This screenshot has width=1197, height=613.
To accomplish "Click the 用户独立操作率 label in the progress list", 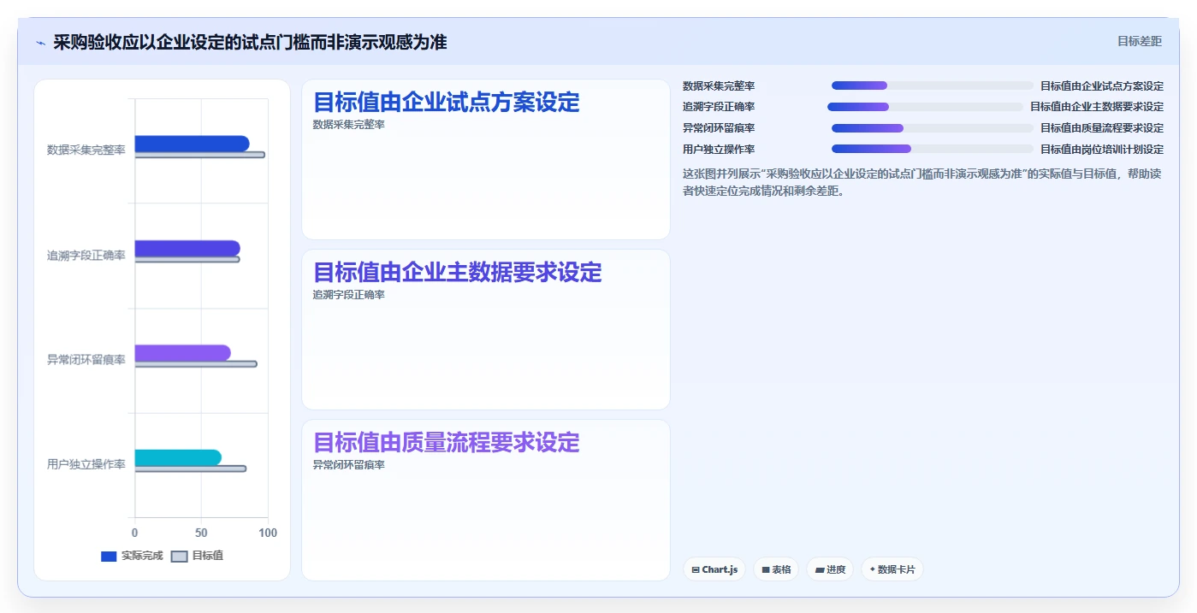I will 719,149.
